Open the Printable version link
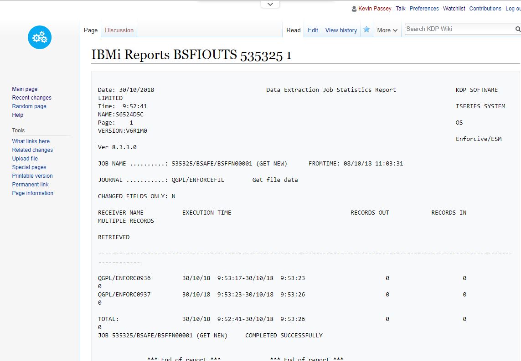 pyautogui.click(x=32, y=176)
